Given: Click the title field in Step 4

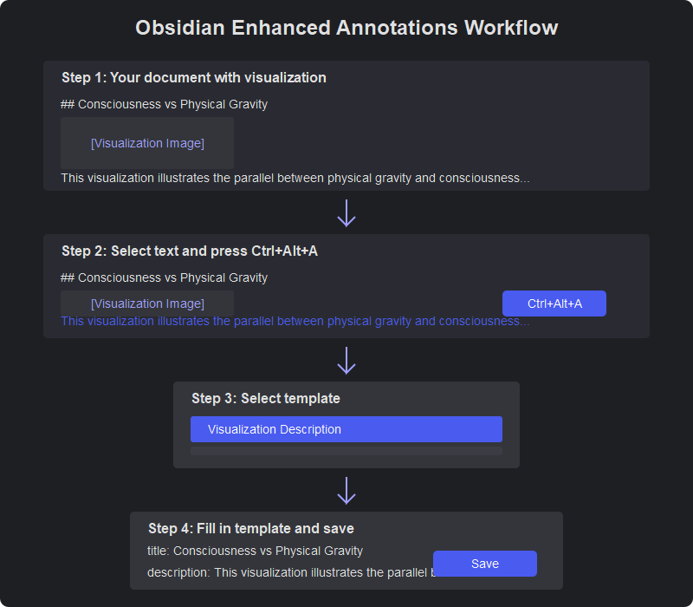Looking at the screenshot, I should 255,551.
